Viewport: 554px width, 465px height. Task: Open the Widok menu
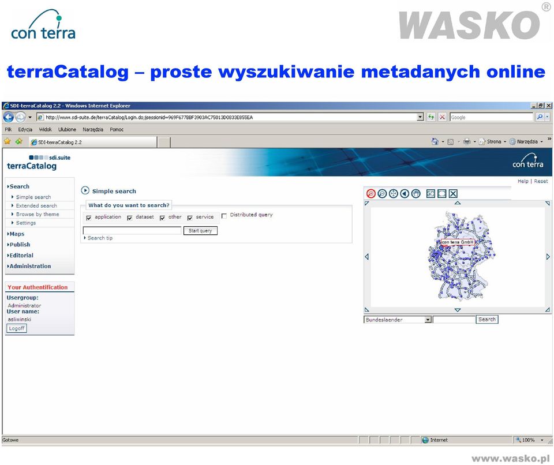[45, 129]
